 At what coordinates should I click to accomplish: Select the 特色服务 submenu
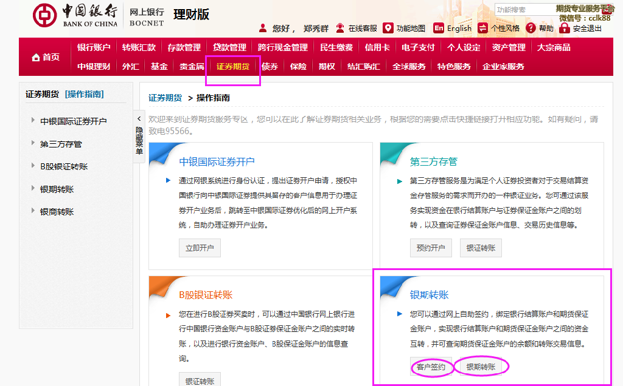[454, 67]
